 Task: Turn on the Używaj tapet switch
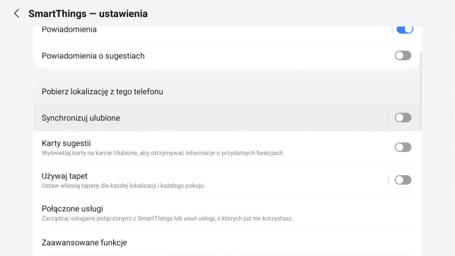point(403,180)
